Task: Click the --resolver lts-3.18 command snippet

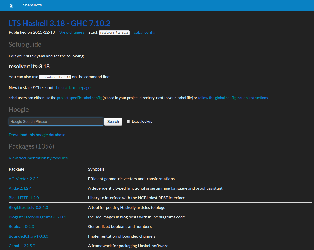Action: [x=55, y=77]
